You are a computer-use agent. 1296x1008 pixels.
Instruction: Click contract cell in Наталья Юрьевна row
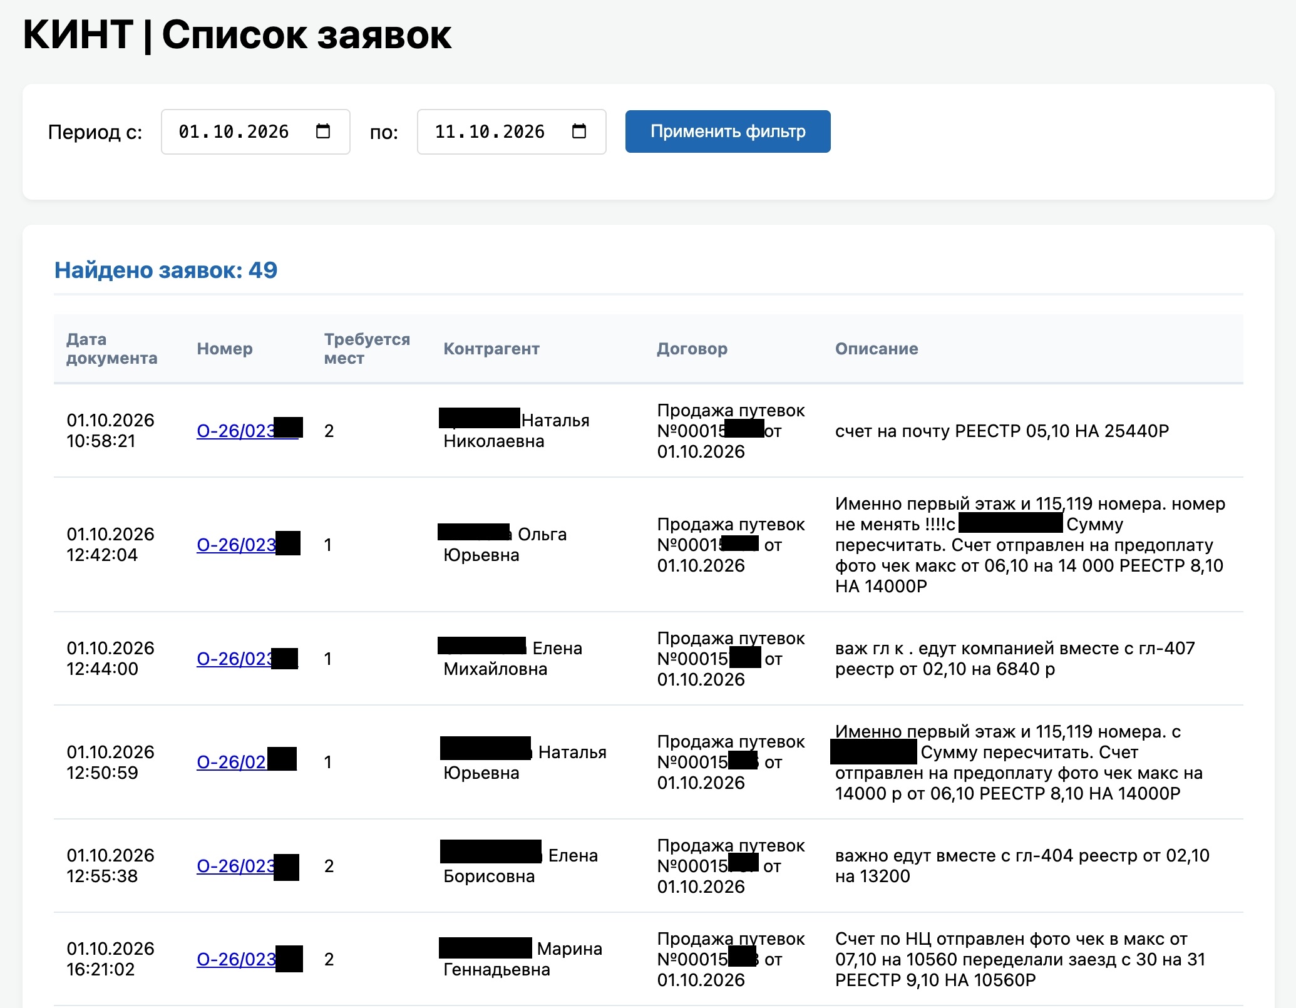pos(731,762)
